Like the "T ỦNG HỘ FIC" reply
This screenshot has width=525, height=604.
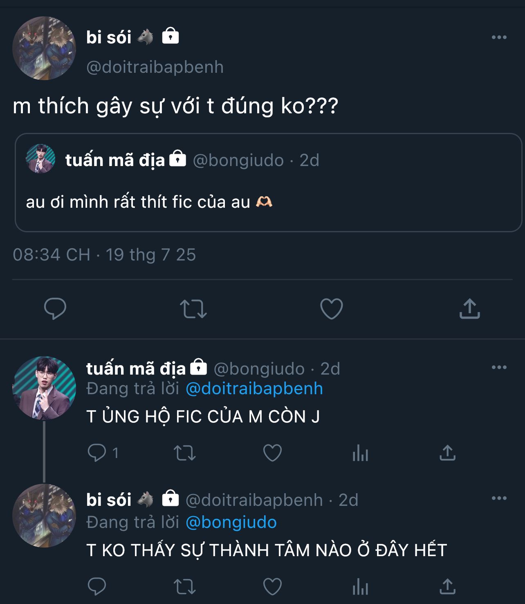click(x=272, y=453)
